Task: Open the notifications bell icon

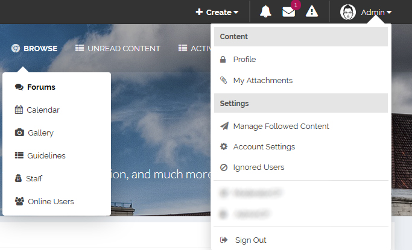Action: tap(265, 12)
